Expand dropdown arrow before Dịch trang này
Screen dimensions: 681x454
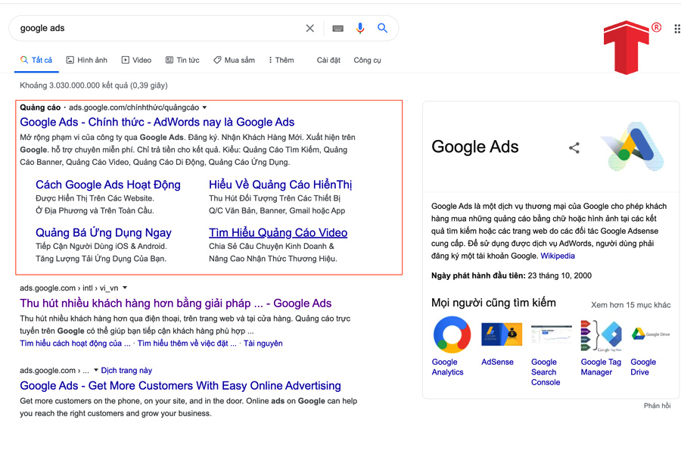tap(96, 370)
